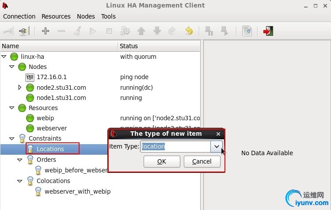The image size is (331, 210).
Task: Collapse the Orders constraint branch
Action: pos(20,160)
